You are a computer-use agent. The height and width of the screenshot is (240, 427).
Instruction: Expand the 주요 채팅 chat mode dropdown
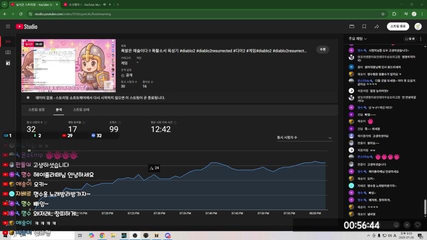click(x=357, y=38)
